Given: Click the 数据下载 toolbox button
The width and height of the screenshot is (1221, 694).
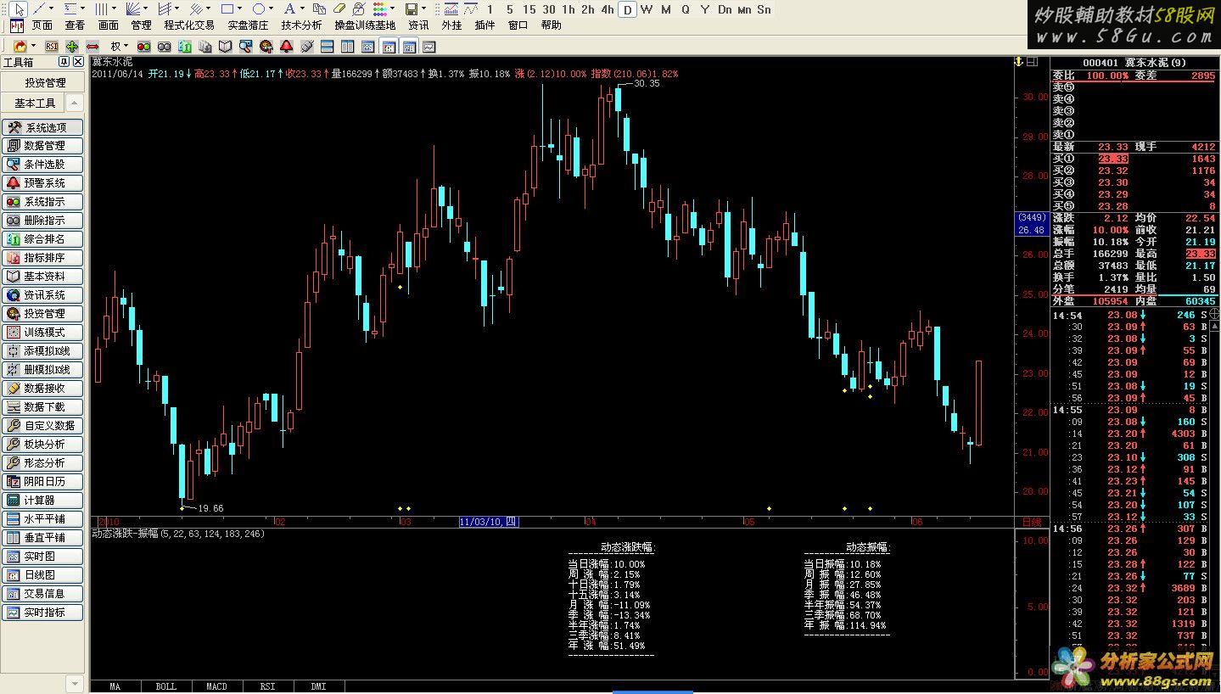Looking at the screenshot, I should tap(42, 407).
